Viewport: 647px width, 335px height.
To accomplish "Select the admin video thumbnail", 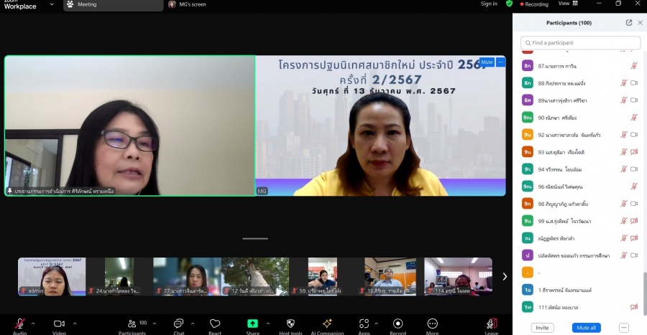I will tap(52, 277).
